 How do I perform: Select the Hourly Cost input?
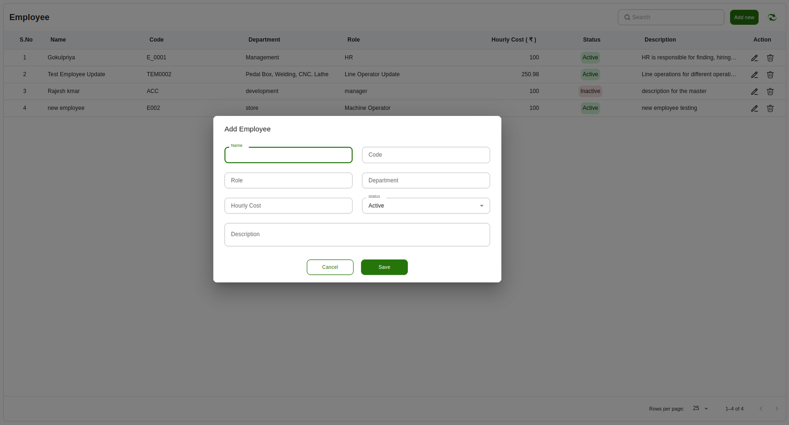tap(288, 206)
